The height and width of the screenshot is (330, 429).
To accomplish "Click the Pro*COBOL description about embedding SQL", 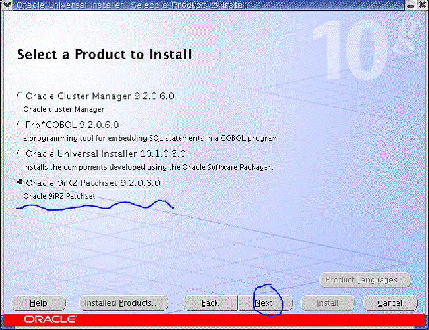I will point(150,138).
